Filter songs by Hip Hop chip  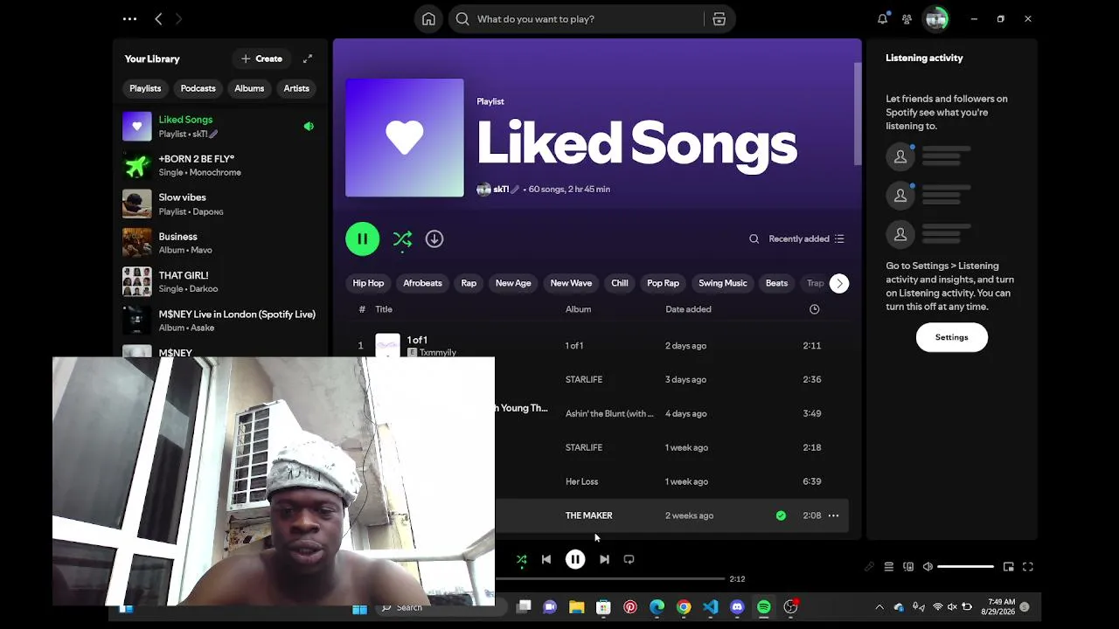click(x=368, y=283)
